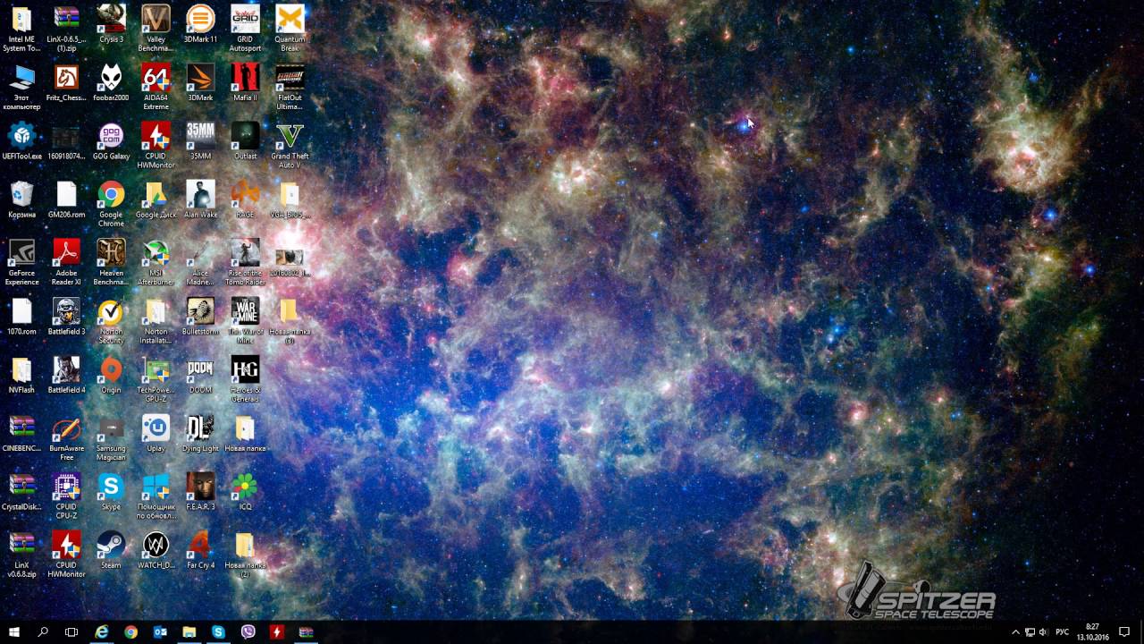1144x644 pixels.
Task: Expand hidden system tray icons chevron
Action: 1015,632
